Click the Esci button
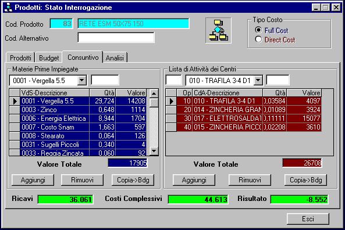 click(x=308, y=219)
